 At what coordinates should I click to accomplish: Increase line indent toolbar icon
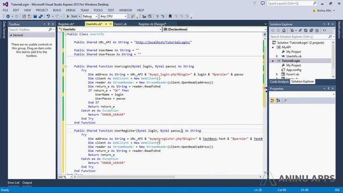click(150, 17)
